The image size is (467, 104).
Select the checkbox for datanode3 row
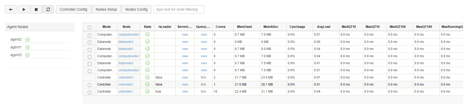(x=89, y=42)
